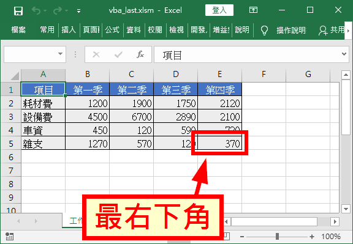Click the 登入 sign-in button
Image resolution: width=353 pixels, height=244 pixels.
click(219, 10)
